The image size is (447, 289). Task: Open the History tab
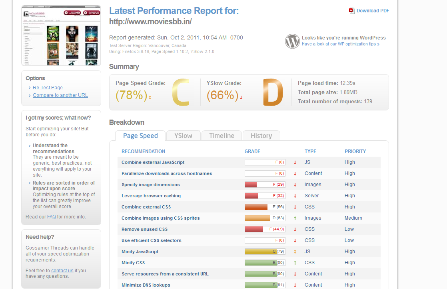(x=261, y=136)
